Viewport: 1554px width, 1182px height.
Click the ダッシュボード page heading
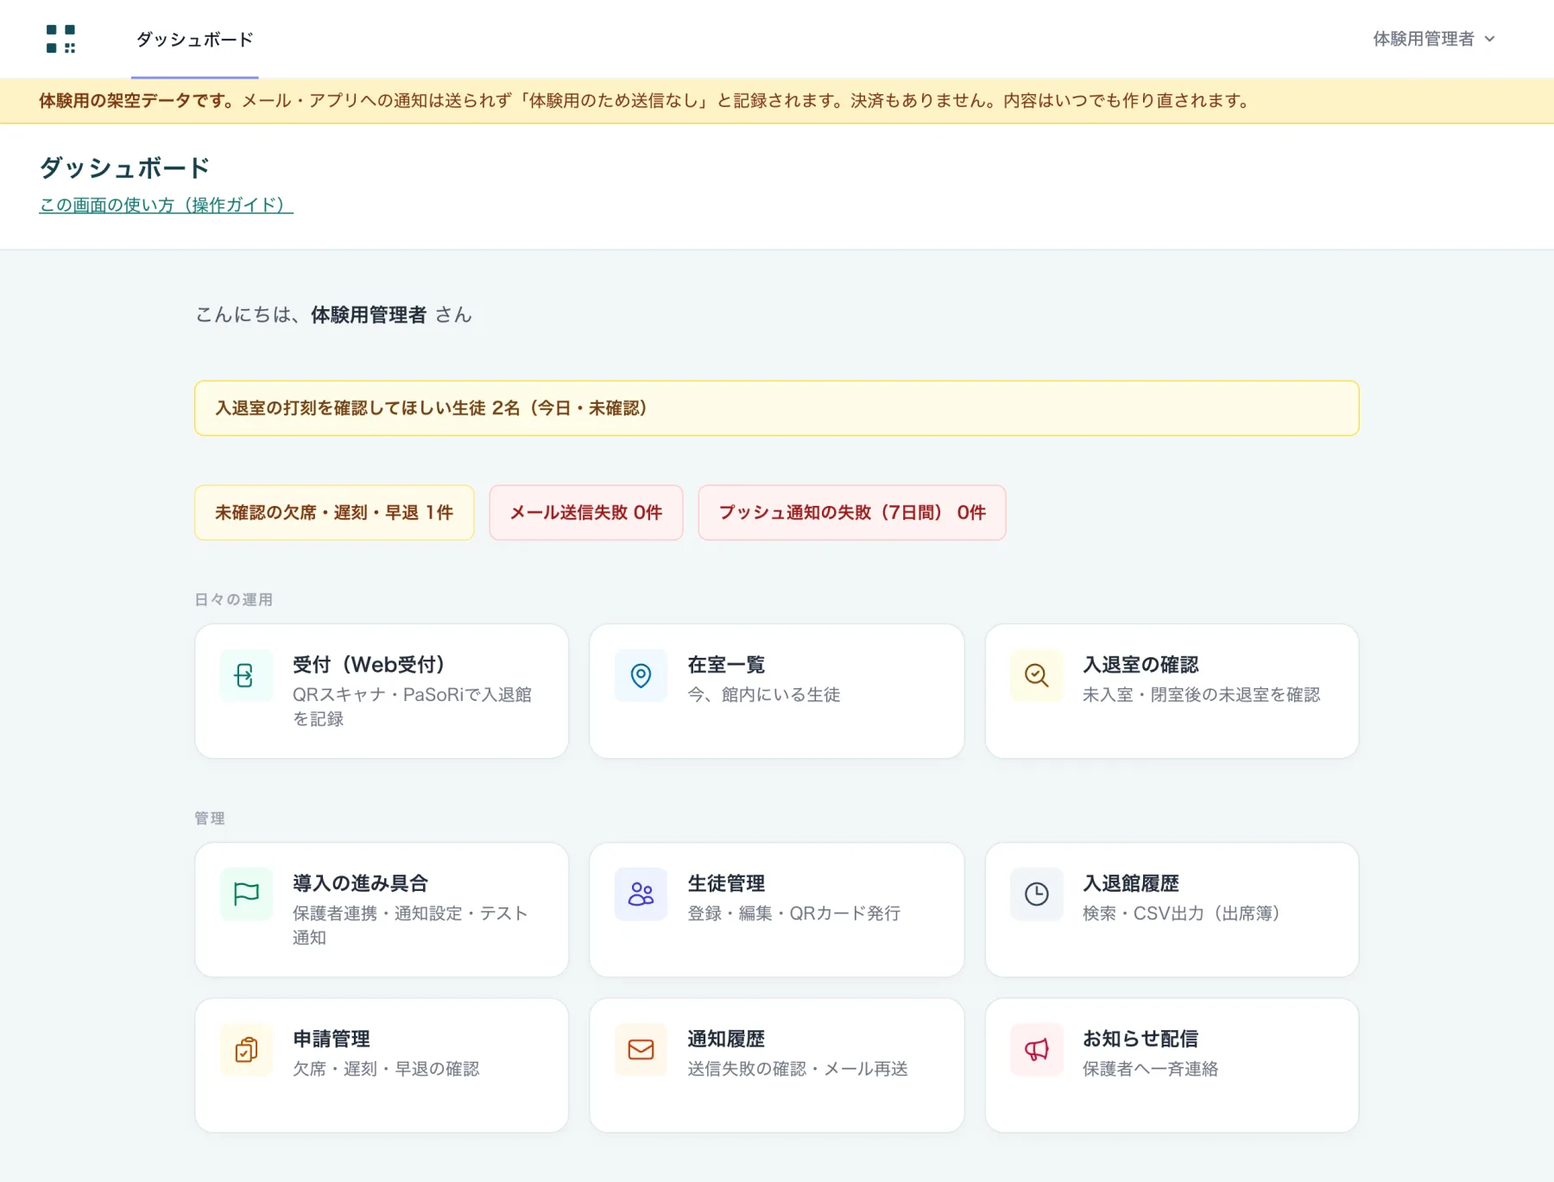pyautogui.click(x=125, y=168)
